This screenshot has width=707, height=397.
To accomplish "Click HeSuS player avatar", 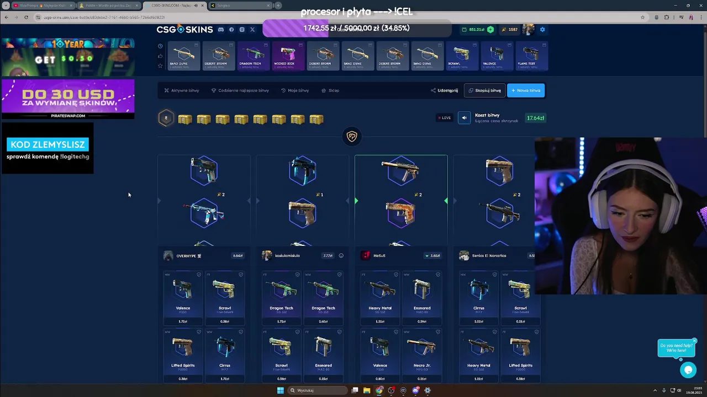I will [365, 255].
